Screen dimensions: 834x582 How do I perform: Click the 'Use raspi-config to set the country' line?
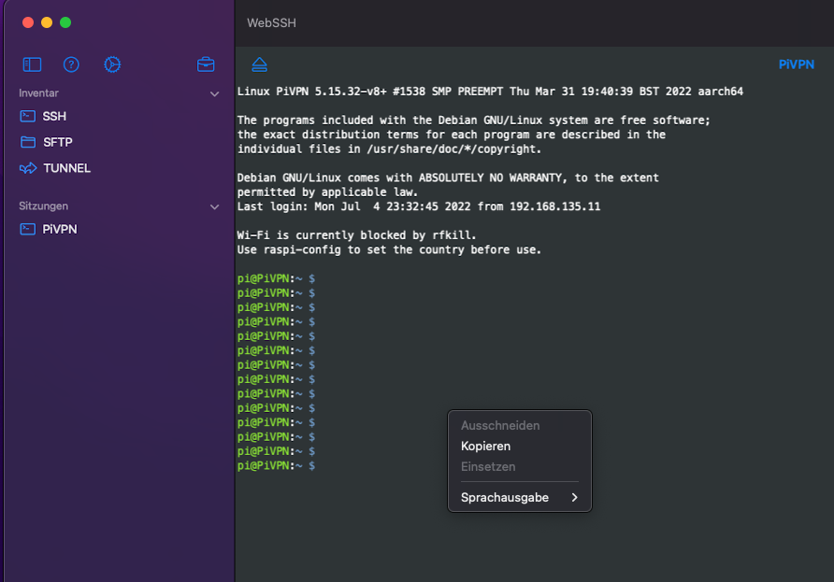click(x=389, y=249)
